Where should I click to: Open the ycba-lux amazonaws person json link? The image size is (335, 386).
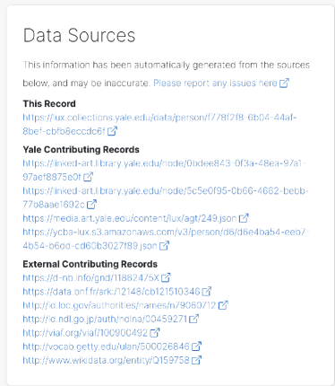(166, 239)
